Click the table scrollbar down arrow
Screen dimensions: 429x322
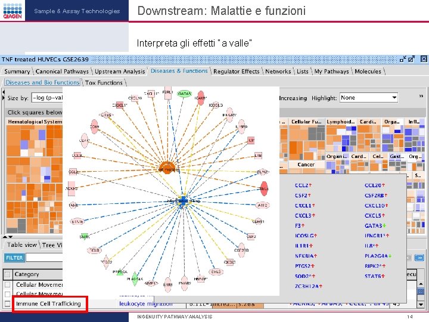[x=421, y=304]
